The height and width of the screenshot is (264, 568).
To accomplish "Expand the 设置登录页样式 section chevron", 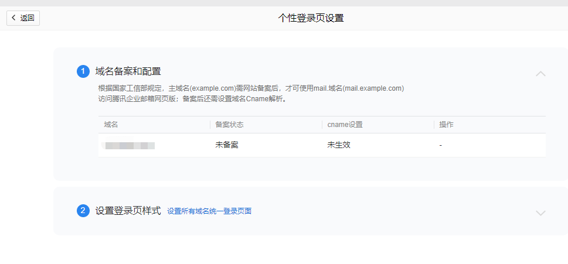I will click(x=540, y=213).
